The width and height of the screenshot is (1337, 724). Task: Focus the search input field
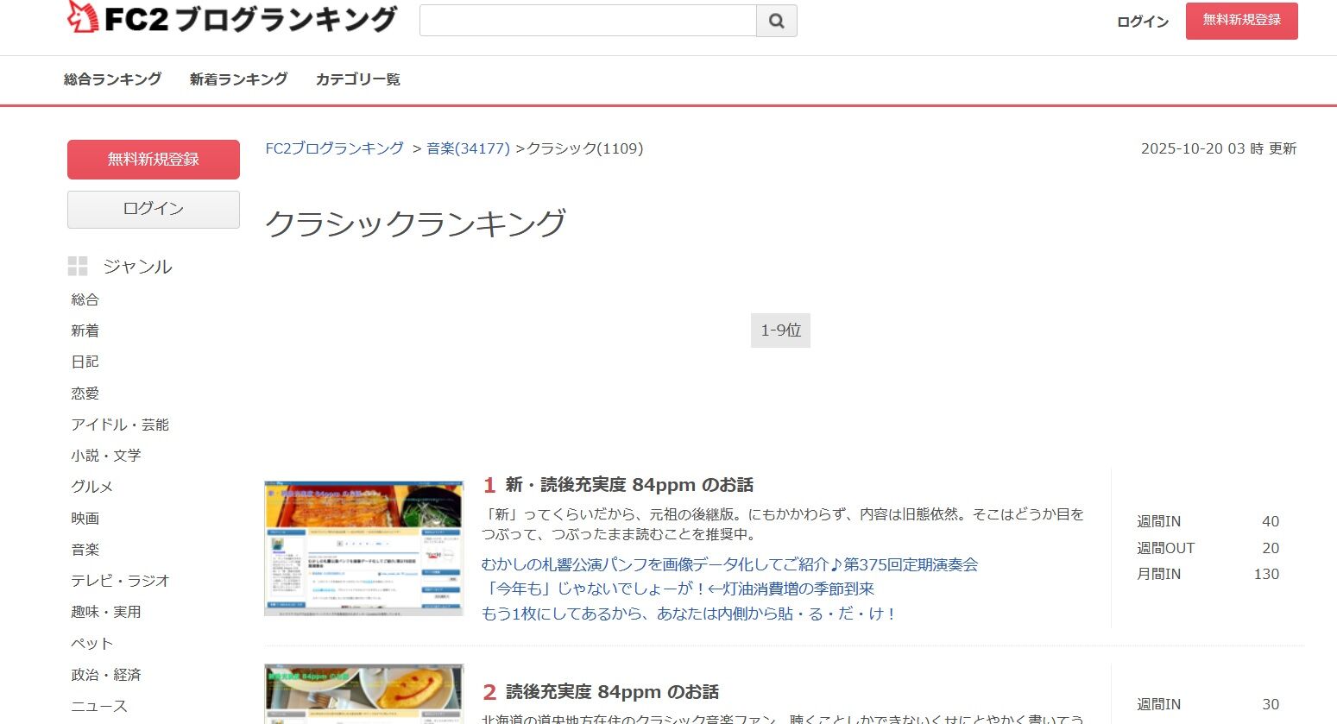(x=588, y=21)
